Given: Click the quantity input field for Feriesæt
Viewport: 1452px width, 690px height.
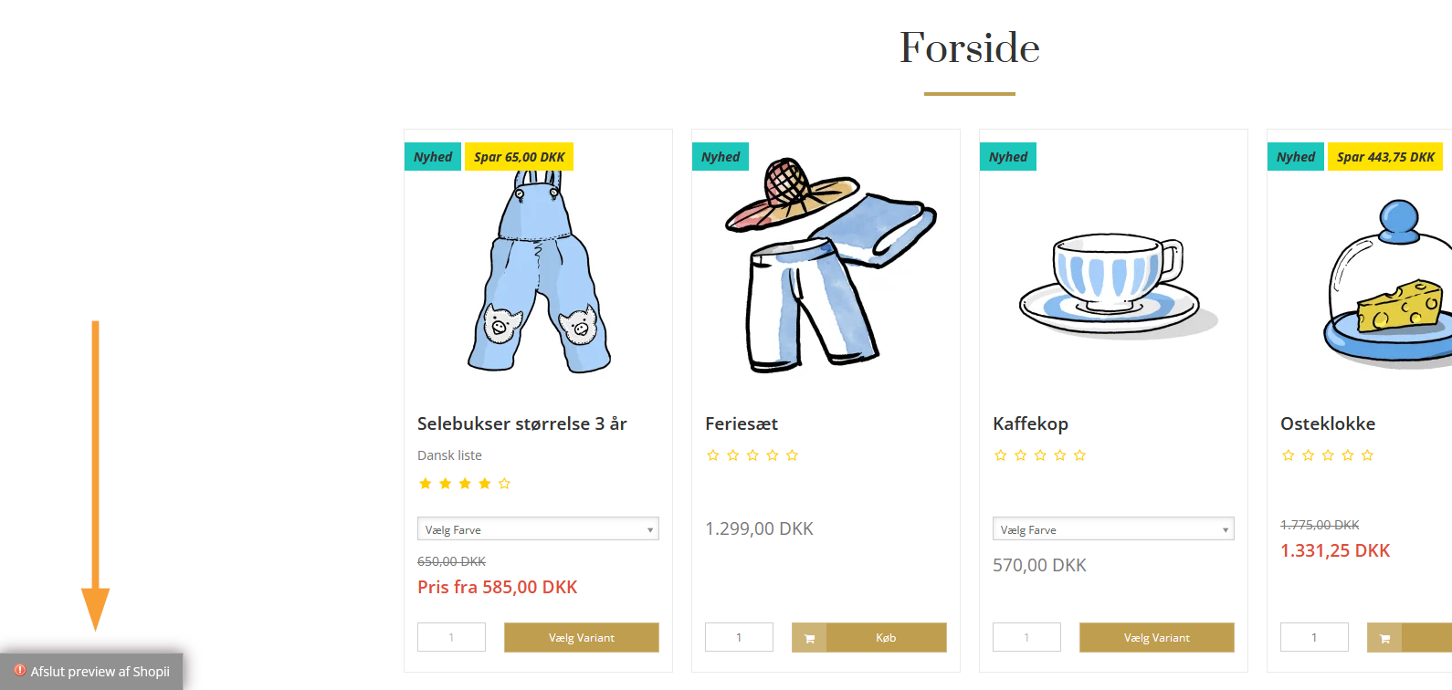Looking at the screenshot, I should pyautogui.click(x=739, y=636).
